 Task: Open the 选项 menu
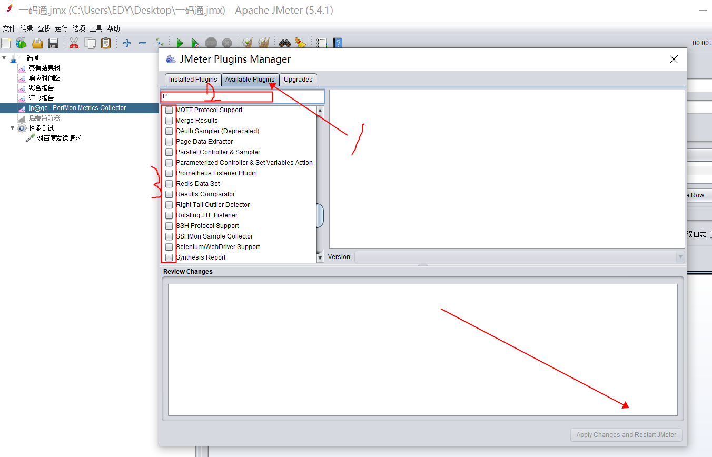[78, 28]
